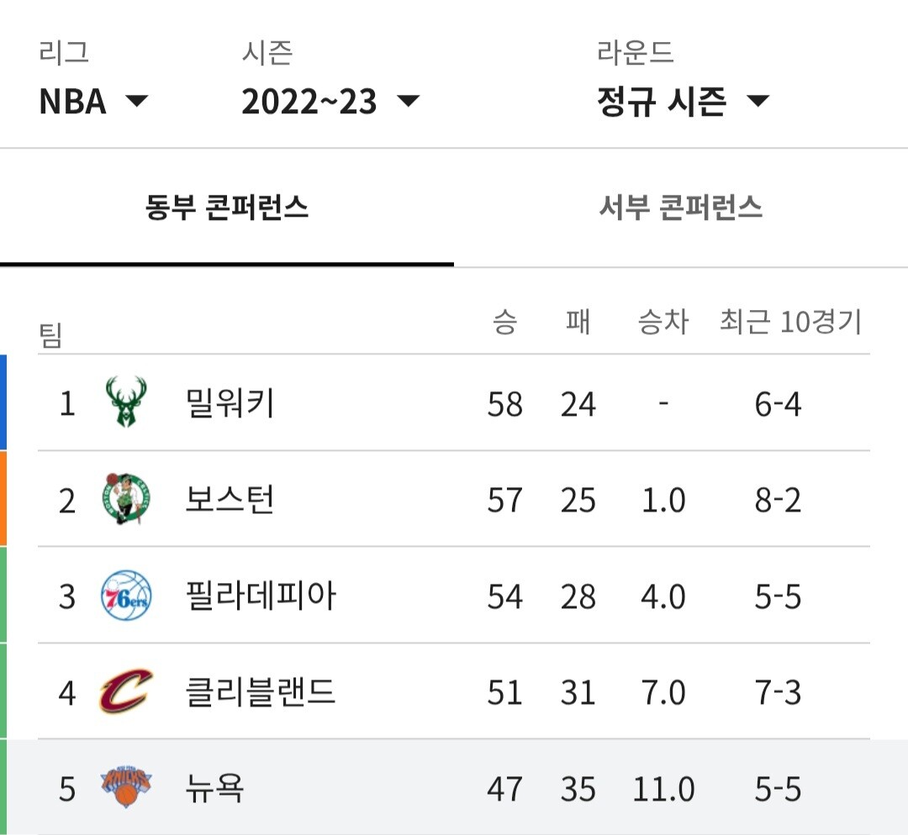Click the Milwaukee Bucks team logo
Viewport: 908px width, 835px height.
125,402
